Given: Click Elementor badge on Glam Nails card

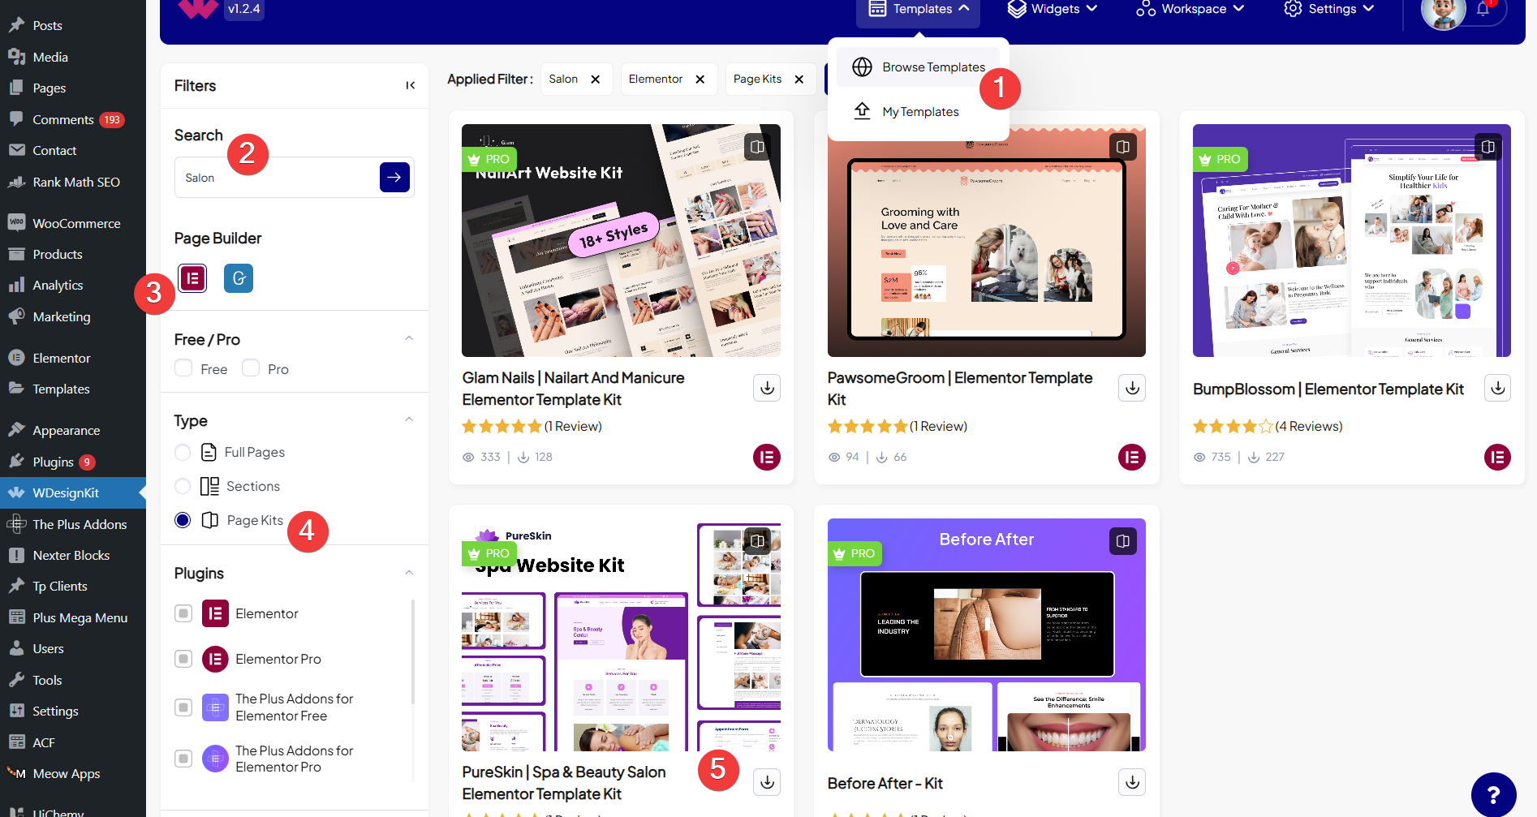Looking at the screenshot, I should click(x=767, y=458).
